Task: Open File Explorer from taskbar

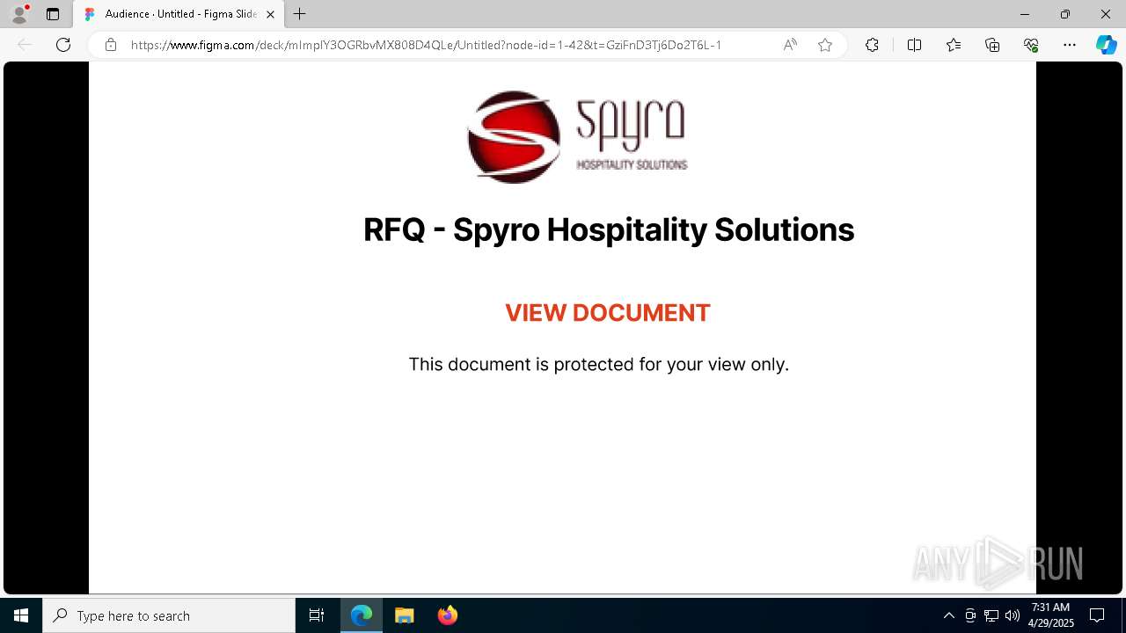Action: tap(404, 615)
